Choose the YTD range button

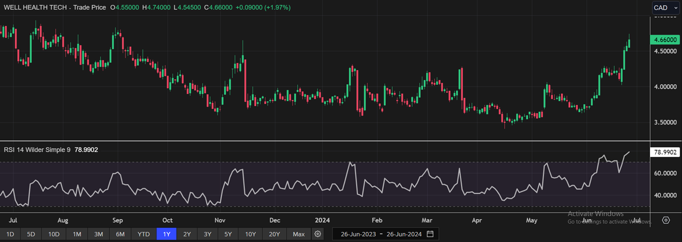click(x=144, y=234)
